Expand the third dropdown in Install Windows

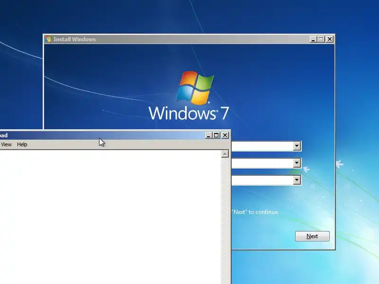[297, 180]
